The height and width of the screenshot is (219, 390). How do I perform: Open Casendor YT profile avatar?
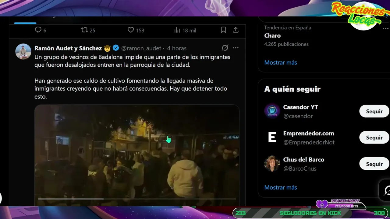point(272,111)
